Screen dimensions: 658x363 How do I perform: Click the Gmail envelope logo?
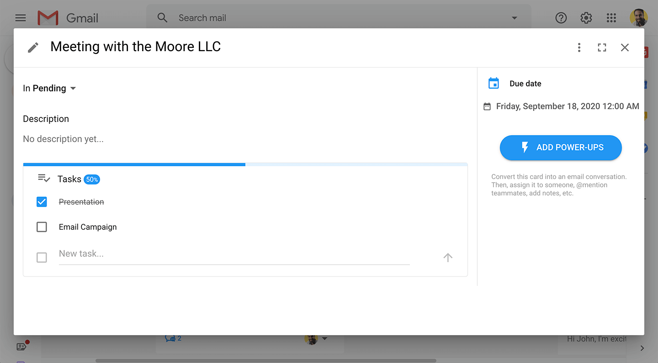(x=48, y=18)
